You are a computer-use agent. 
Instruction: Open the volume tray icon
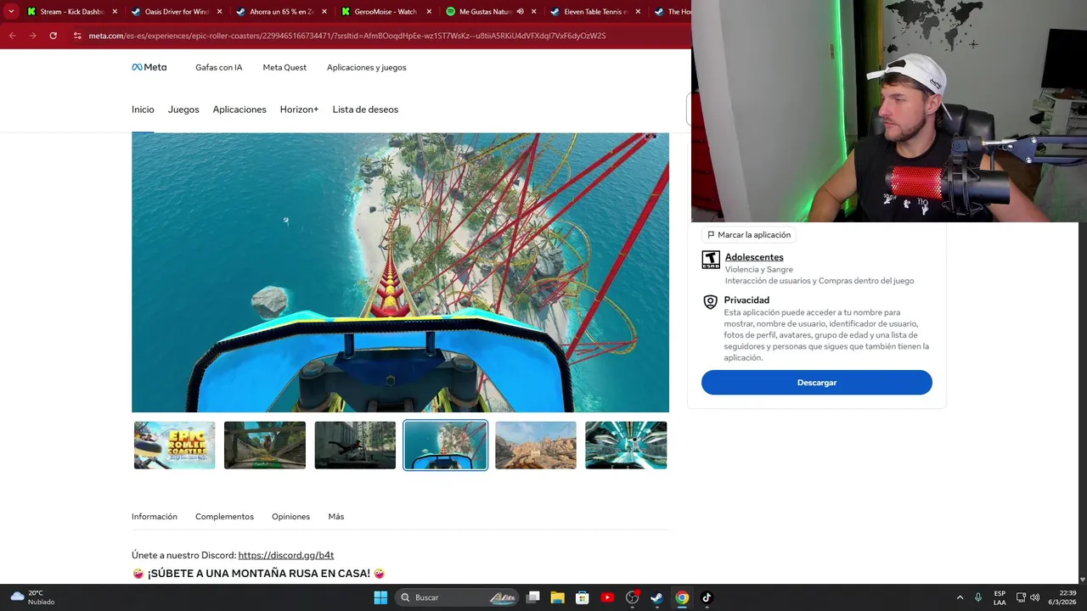pyautogui.click(x=1034, y=597)
